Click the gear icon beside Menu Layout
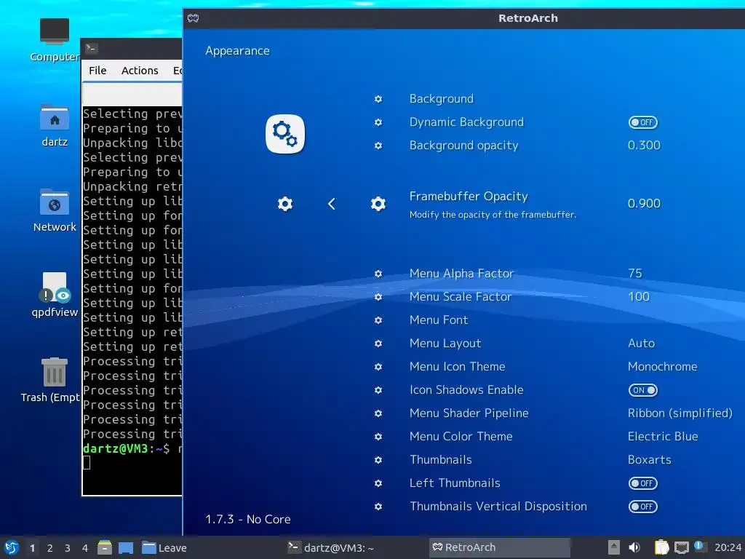Image resolution: width=745 pixels, height=559 pixels. 378,344
